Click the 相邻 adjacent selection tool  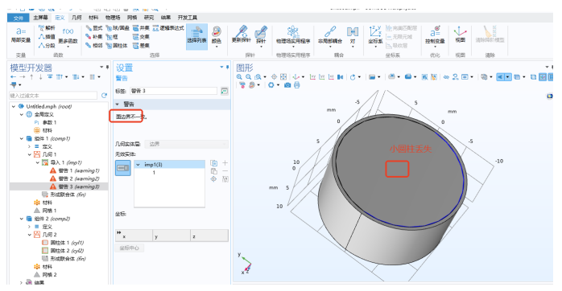(94, 46)
